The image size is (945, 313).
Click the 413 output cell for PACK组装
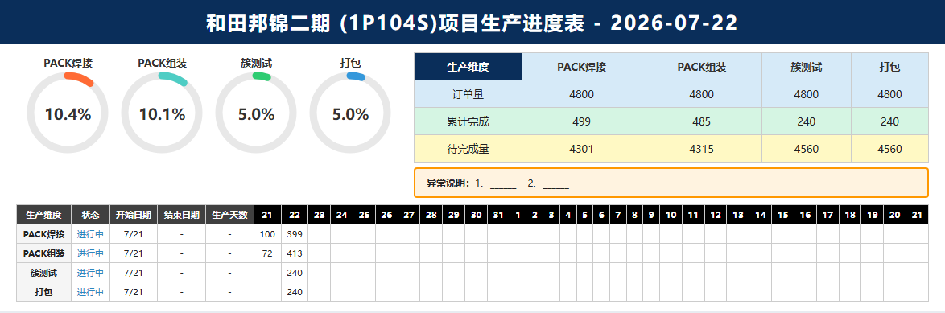point(295,253)
